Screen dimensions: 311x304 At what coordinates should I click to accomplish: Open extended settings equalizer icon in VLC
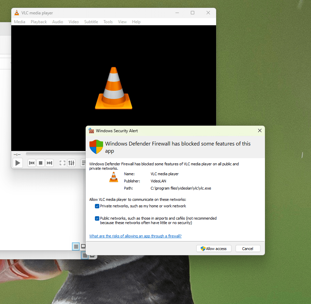(x=71, y=163)
